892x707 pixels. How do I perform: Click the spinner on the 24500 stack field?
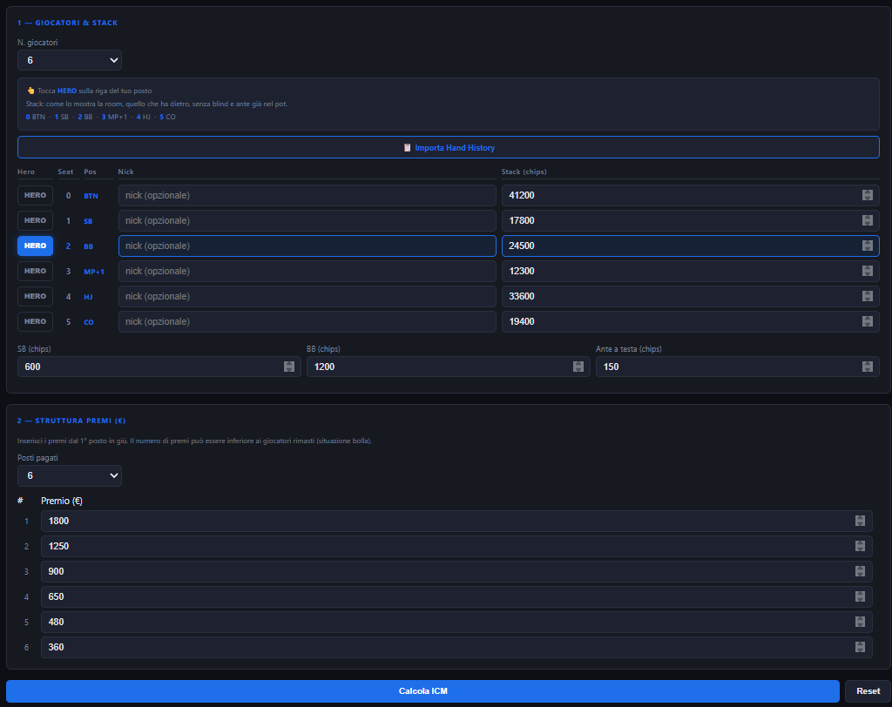867,246
